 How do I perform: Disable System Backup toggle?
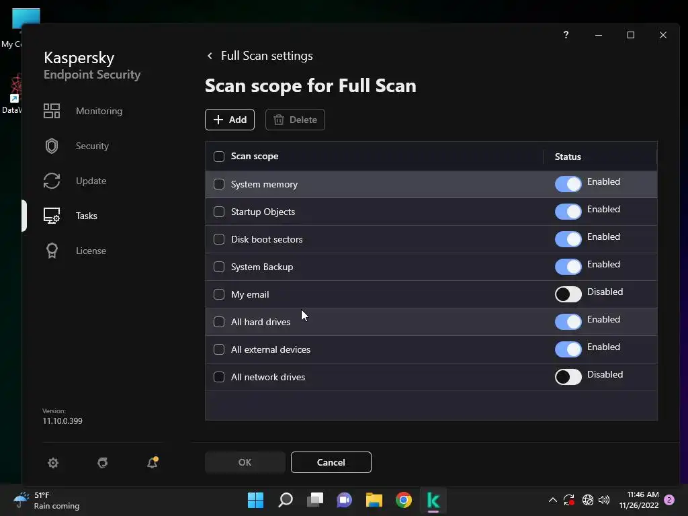click(x=568, y=267)
